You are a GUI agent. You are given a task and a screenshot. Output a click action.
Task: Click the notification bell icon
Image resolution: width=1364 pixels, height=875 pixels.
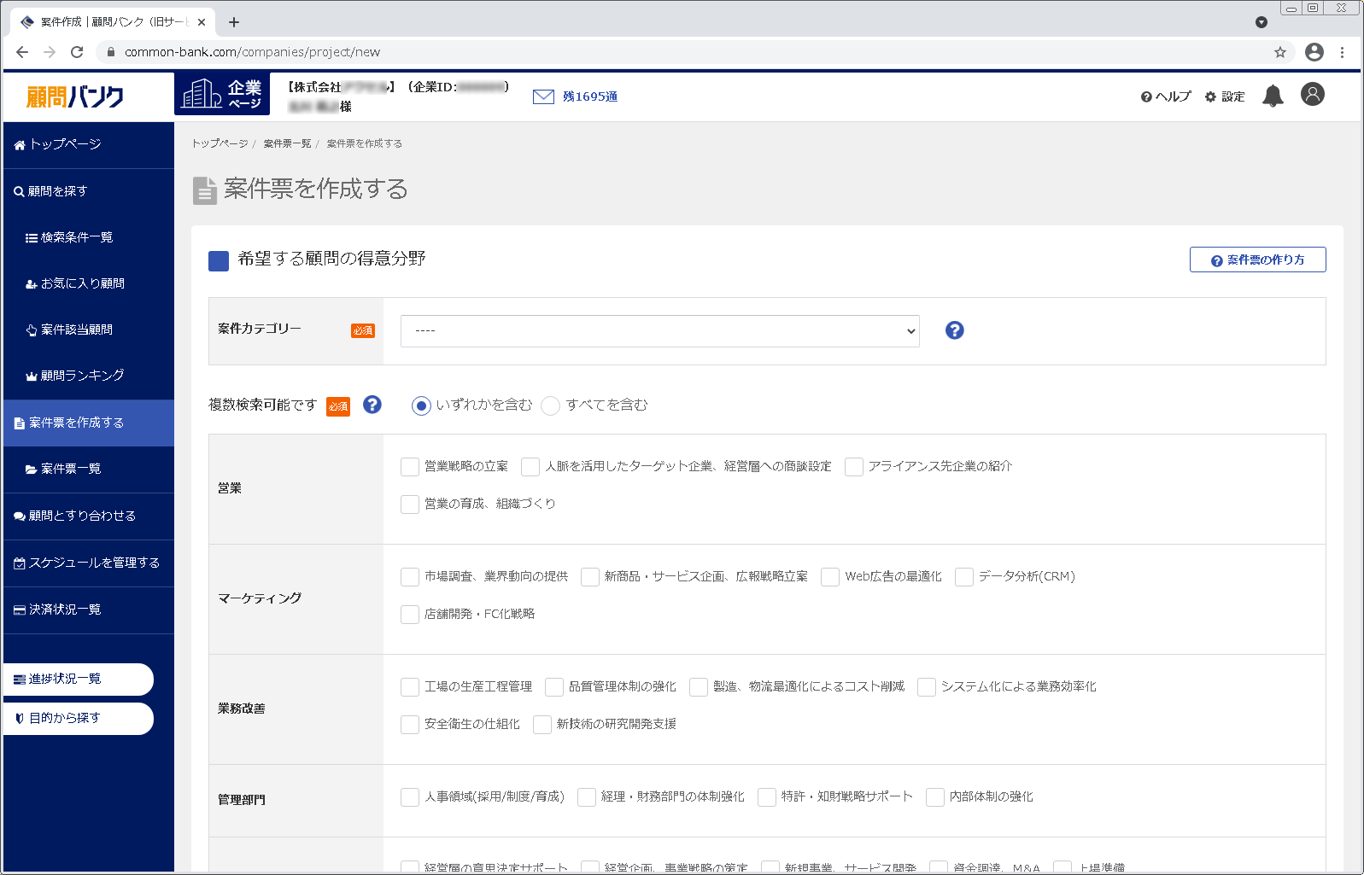pyautogui.click(x=1273, y=96)
